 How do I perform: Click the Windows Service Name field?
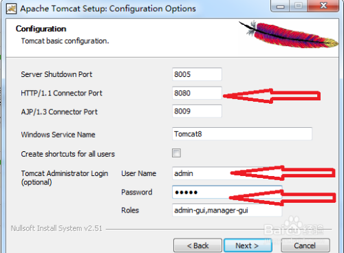(242, 134)
